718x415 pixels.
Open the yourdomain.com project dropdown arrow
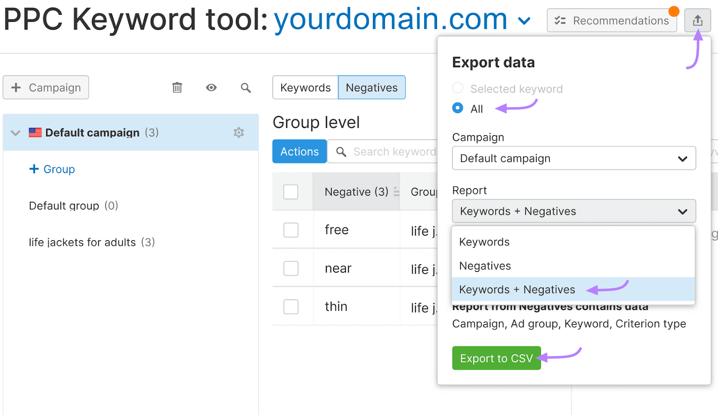[524, 21]
